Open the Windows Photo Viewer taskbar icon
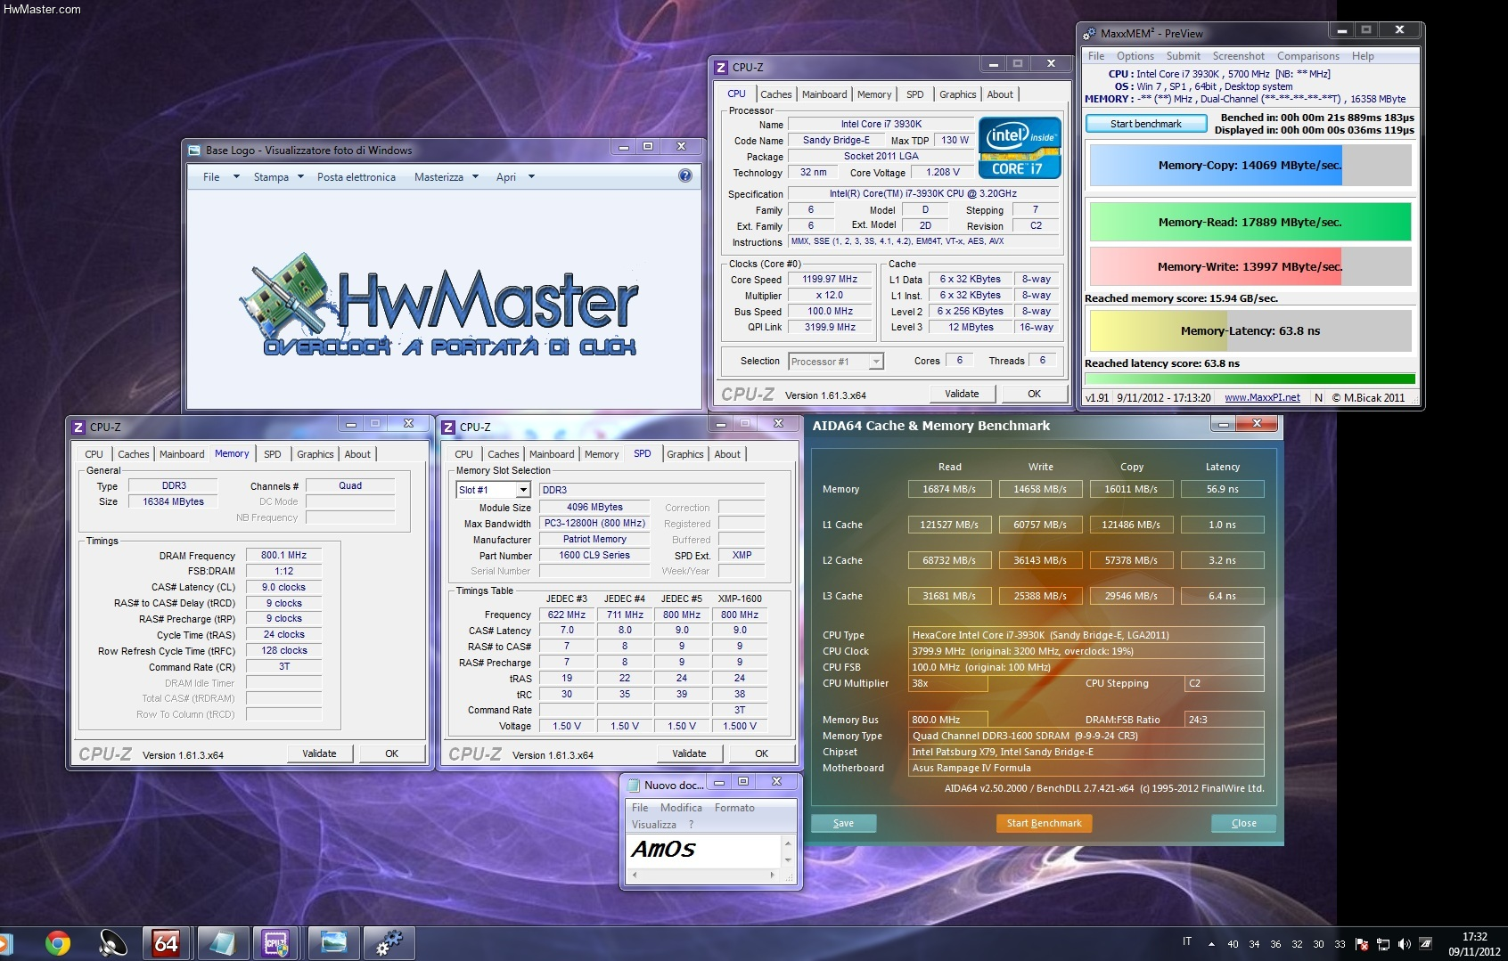1508x961 pixels. 333,942
